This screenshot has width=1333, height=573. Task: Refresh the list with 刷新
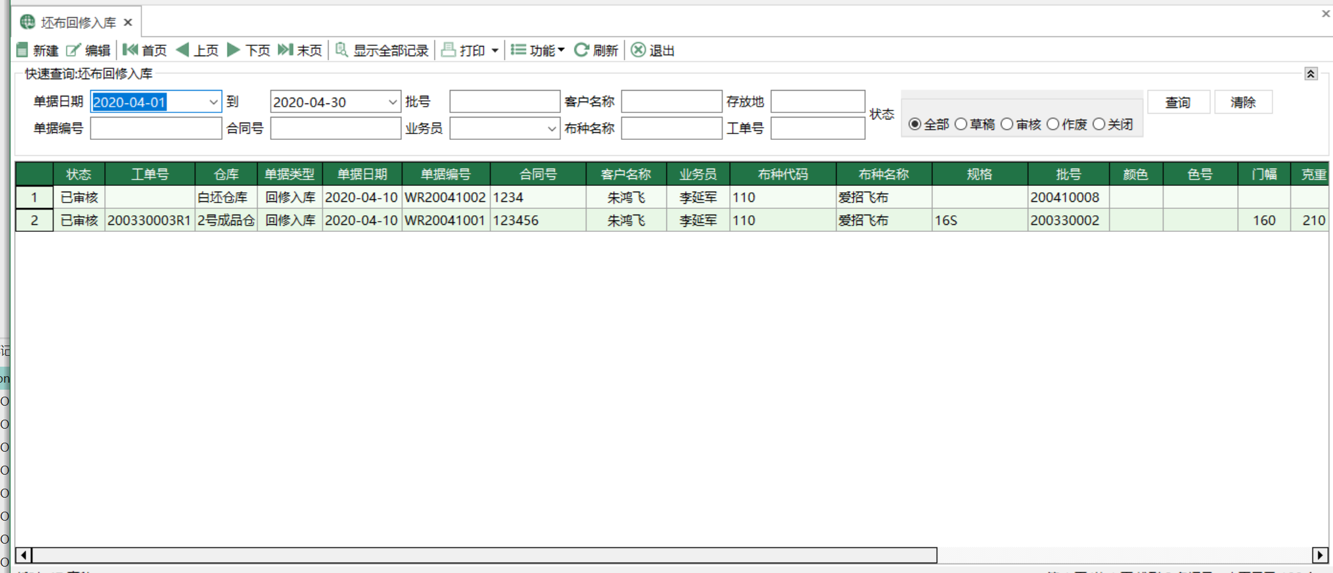pyautogui.click(x=596, y=50)
